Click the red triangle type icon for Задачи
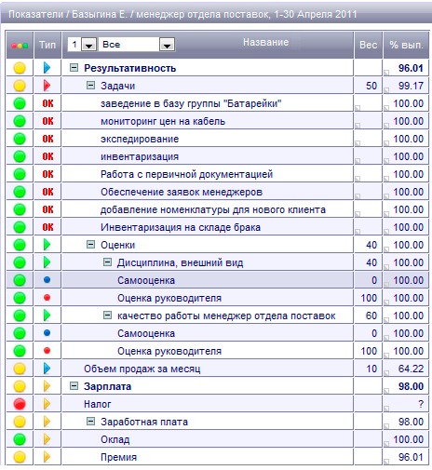 click(47, 86)
